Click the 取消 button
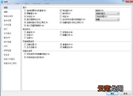Viewport: 133px width, 96px height. pyautogui.click(x=126, y=94)
